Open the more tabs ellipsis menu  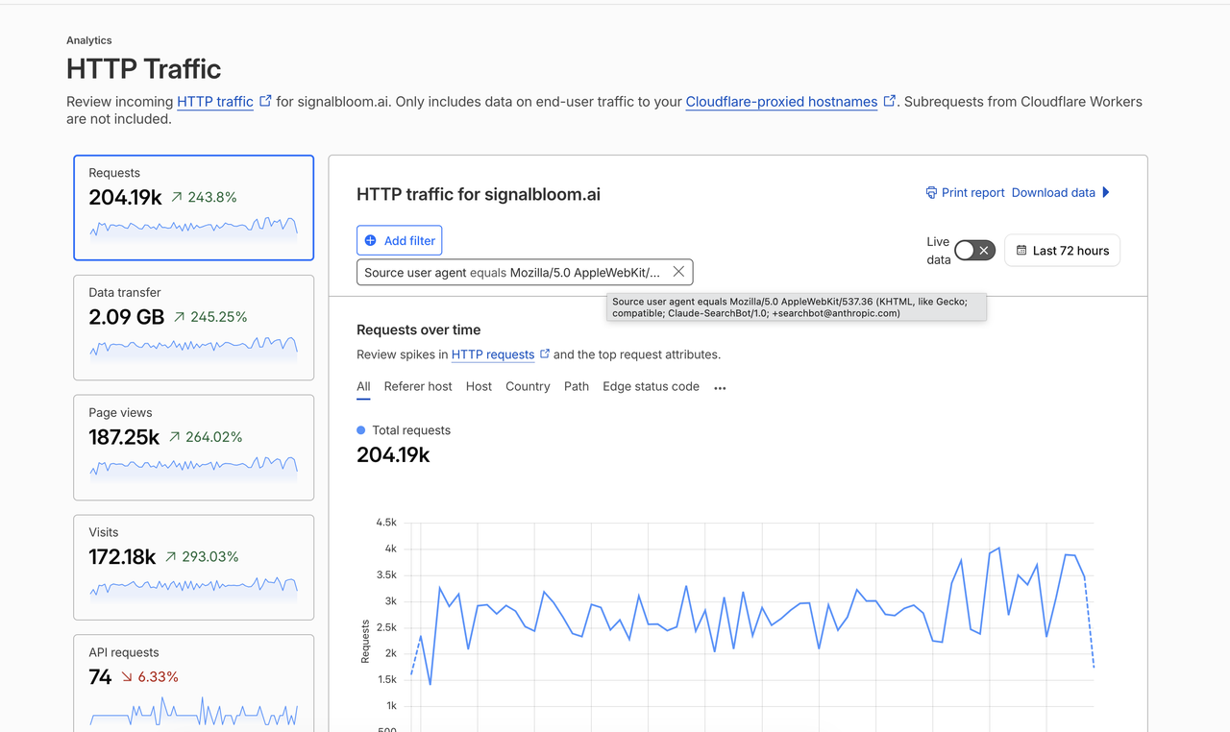pos(720,388)
